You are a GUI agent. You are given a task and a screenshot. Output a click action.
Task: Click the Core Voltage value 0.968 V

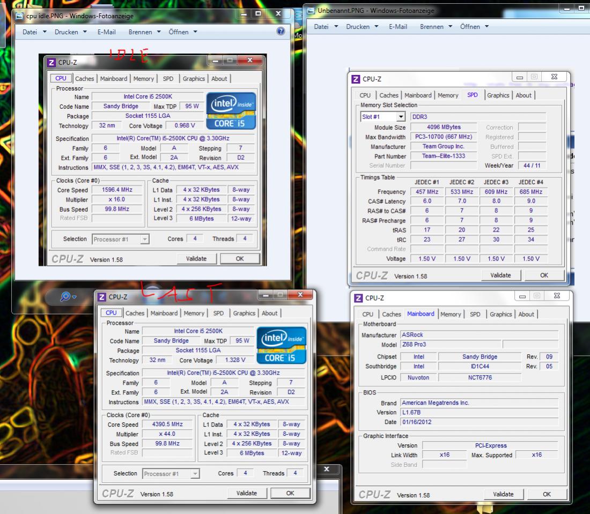tap(185, 125)
